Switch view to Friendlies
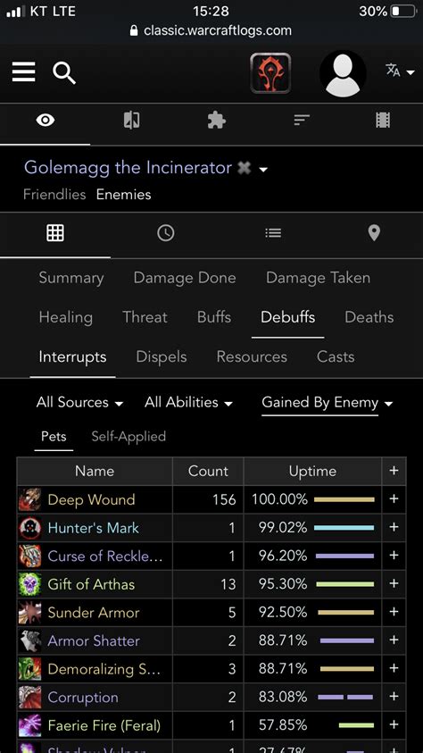This screenshot has width=423, height=753. (x=54, y=195)
